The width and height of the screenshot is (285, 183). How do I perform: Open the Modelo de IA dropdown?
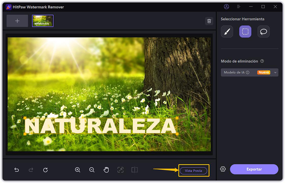click(x=249, y=72)
